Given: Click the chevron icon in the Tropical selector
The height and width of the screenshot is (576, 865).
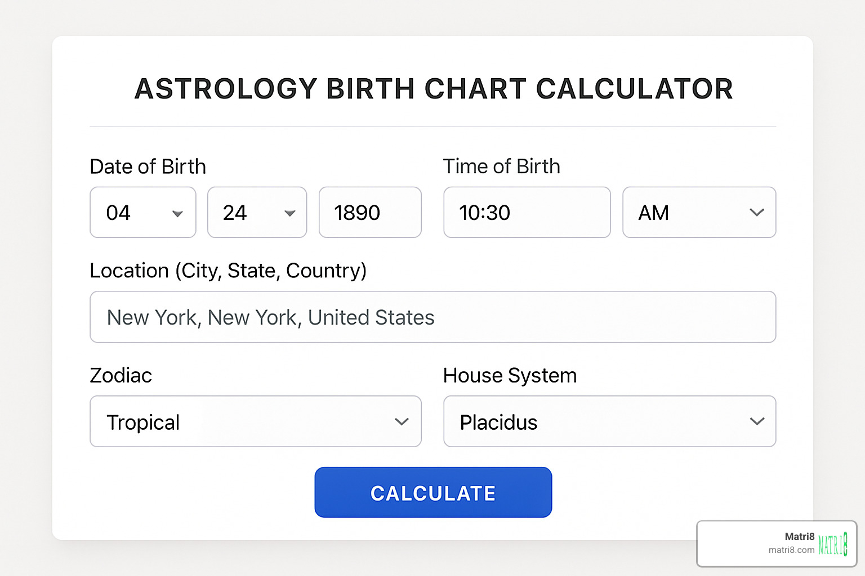Looking at the screenshot, I should click(402, 422).
